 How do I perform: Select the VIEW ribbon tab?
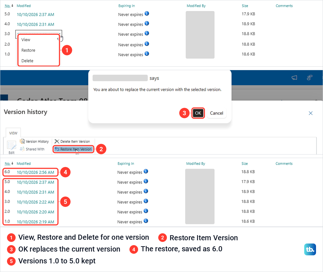(x=13, y=133)
